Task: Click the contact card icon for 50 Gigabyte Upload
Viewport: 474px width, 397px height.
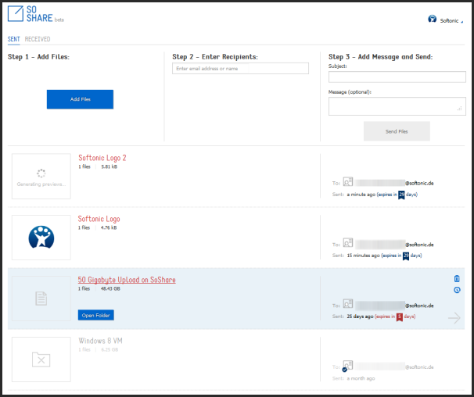Action: pos(348,304)
